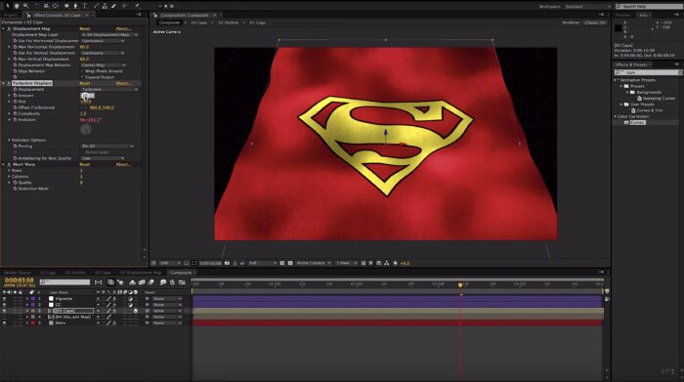
Task: Select the Pen tool in toolbar
Action: point(75,6)
